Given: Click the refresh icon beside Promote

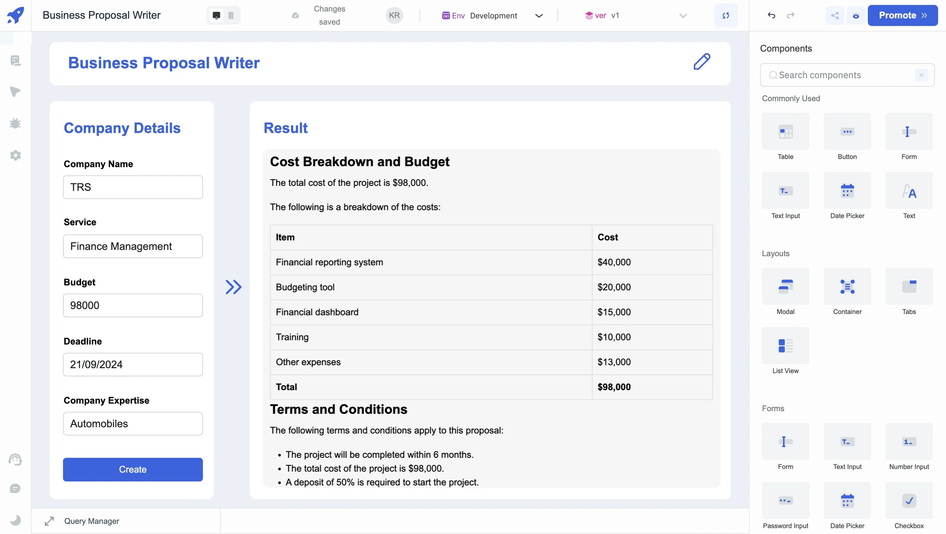Looking at the screenshot, I should point(726,15).
